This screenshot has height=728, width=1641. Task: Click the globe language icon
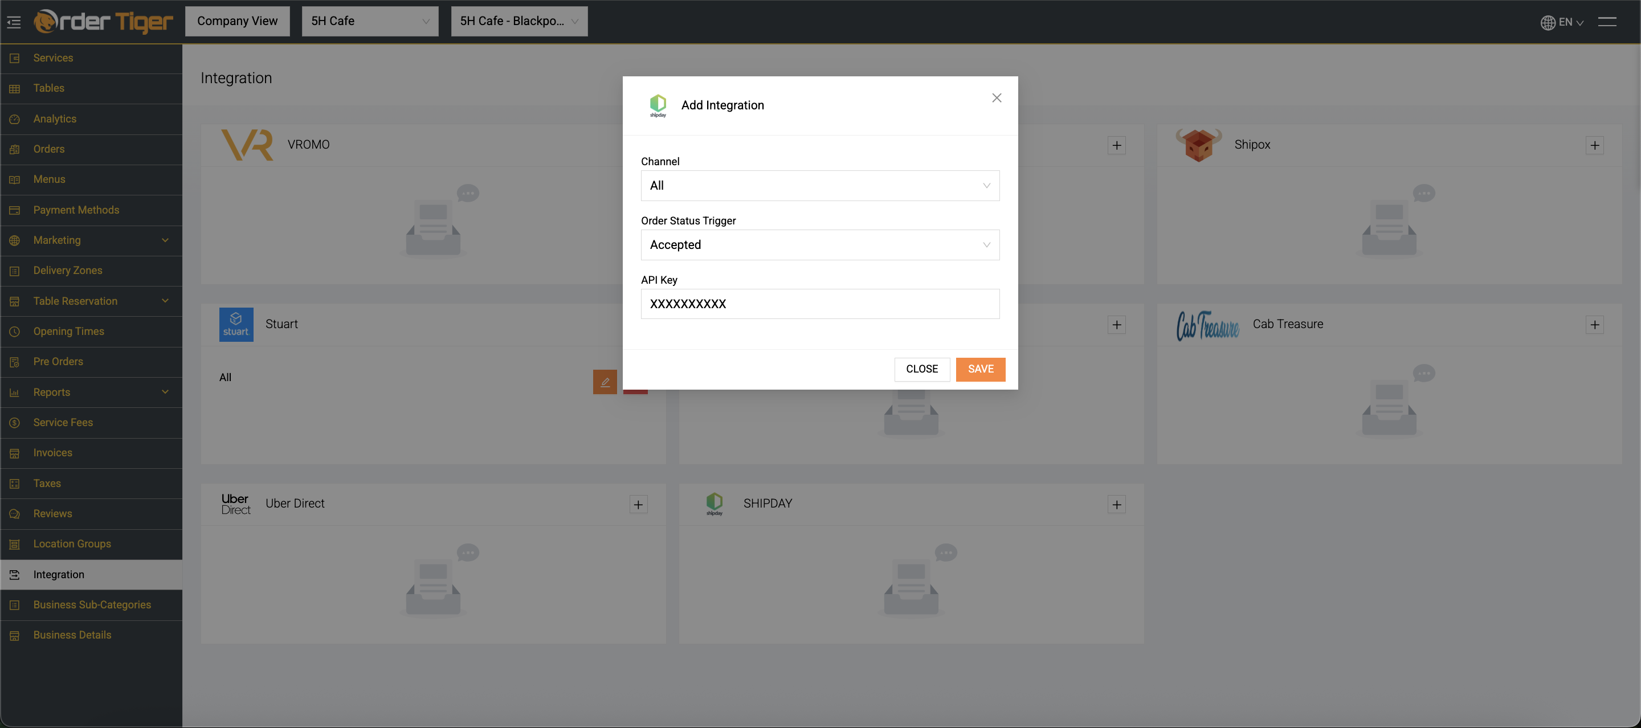pyautogui.click(x=1548, y=22)
